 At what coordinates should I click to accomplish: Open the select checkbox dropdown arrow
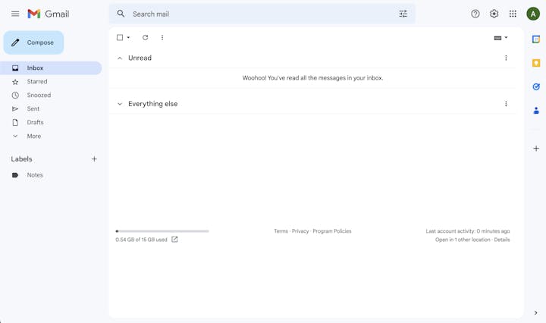tap(128, 37)
